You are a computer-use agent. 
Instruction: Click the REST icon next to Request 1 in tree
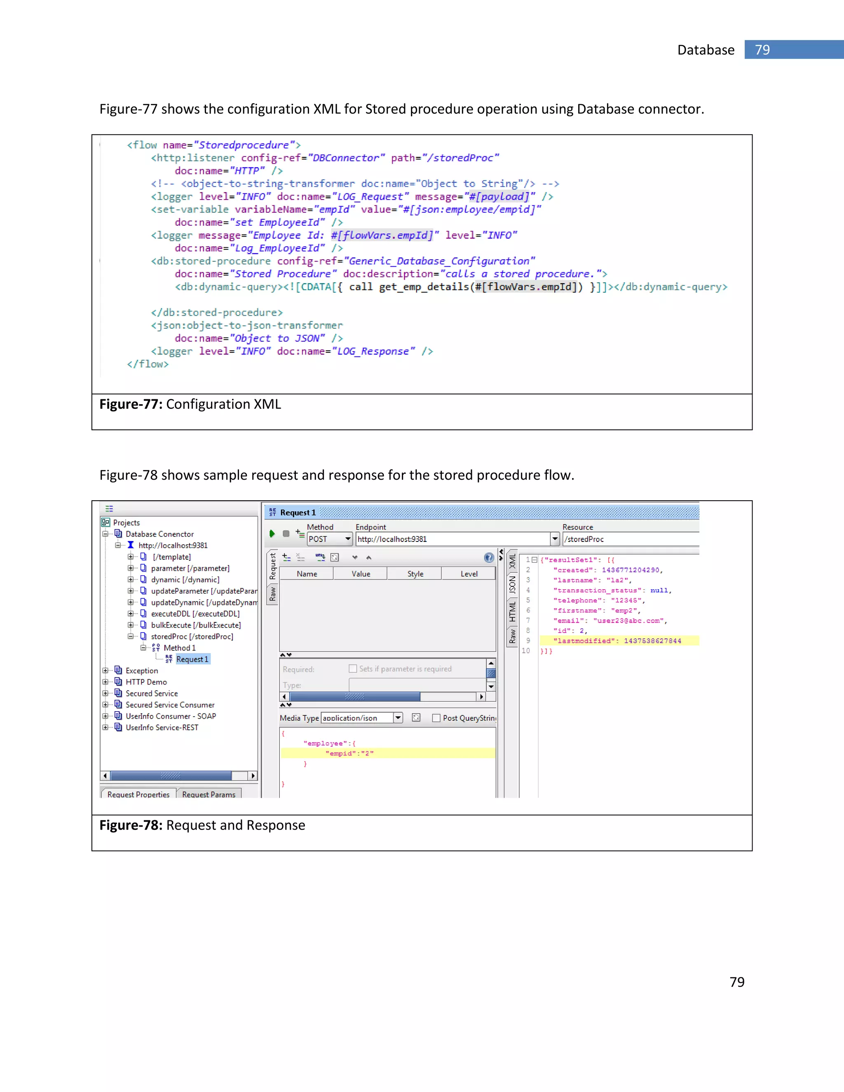click(x=169, y=659)
